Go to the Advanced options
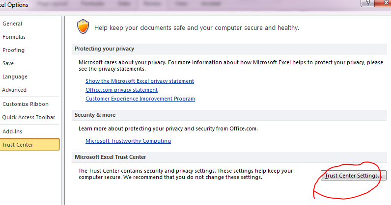The width and height of the screenshot is (391, 205). pos(14,90)
